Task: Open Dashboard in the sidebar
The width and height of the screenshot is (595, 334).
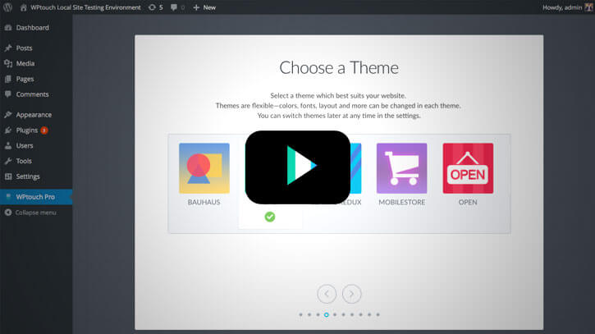Action: [x=32, y=28]
